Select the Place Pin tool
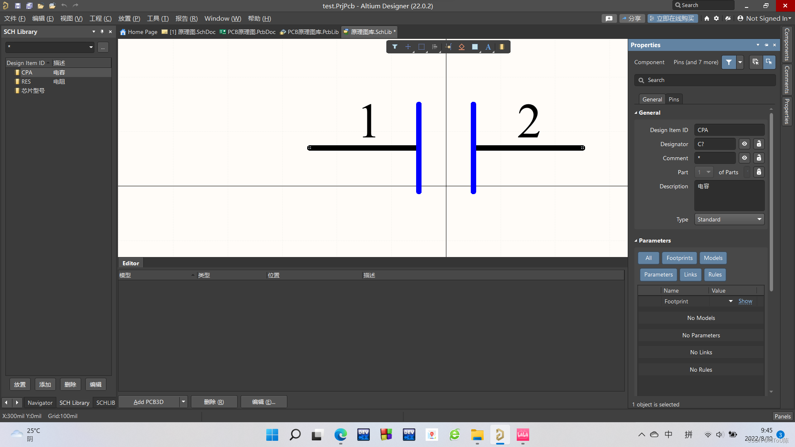Image resolution: width=795 pixels, height=447 pixels. coord(448,47)
